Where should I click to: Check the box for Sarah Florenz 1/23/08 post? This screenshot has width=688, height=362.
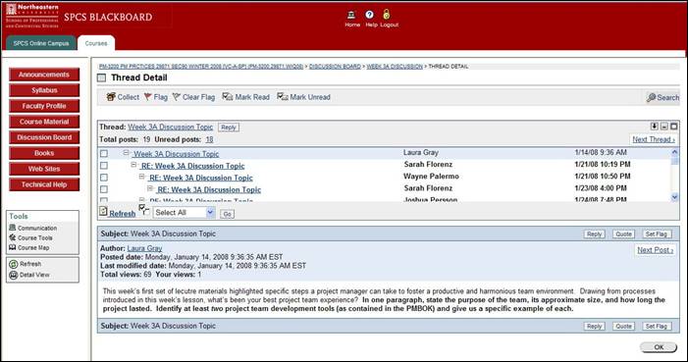[x=104, y=189]
